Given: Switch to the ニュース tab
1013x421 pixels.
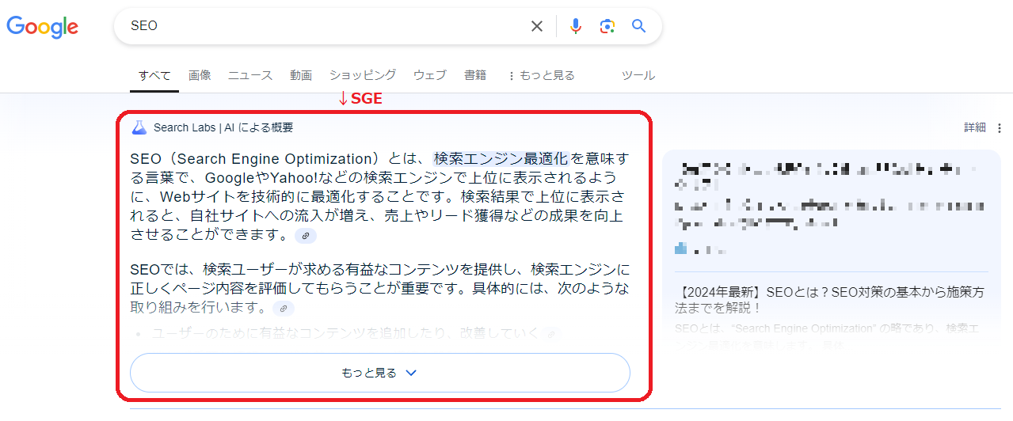Looking at the screenshot, I should 250,76.
